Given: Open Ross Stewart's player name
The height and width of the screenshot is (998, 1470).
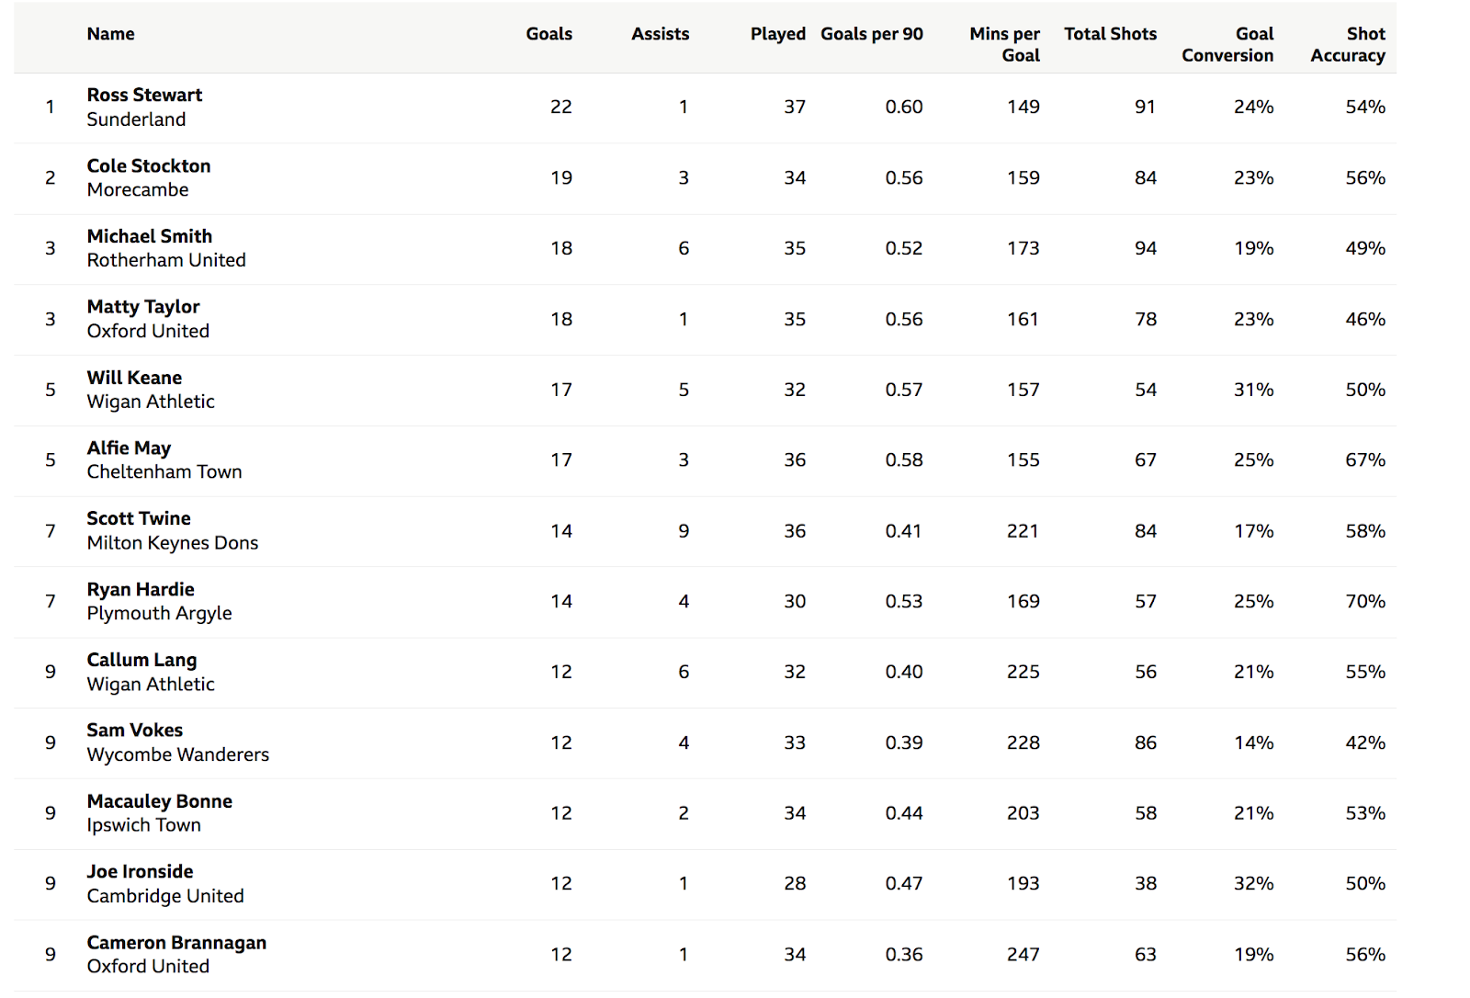Looking at the screenshot, I should (144, 95).
